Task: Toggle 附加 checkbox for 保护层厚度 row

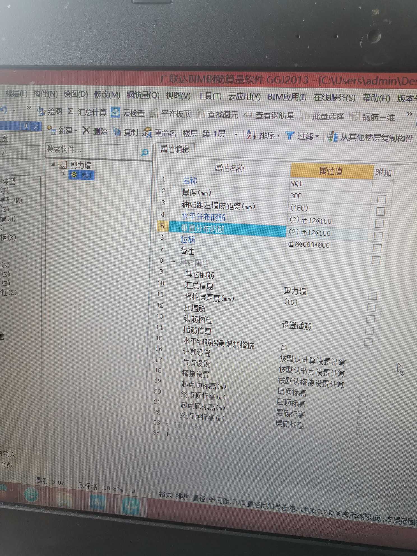Action: tap(371, 307)
